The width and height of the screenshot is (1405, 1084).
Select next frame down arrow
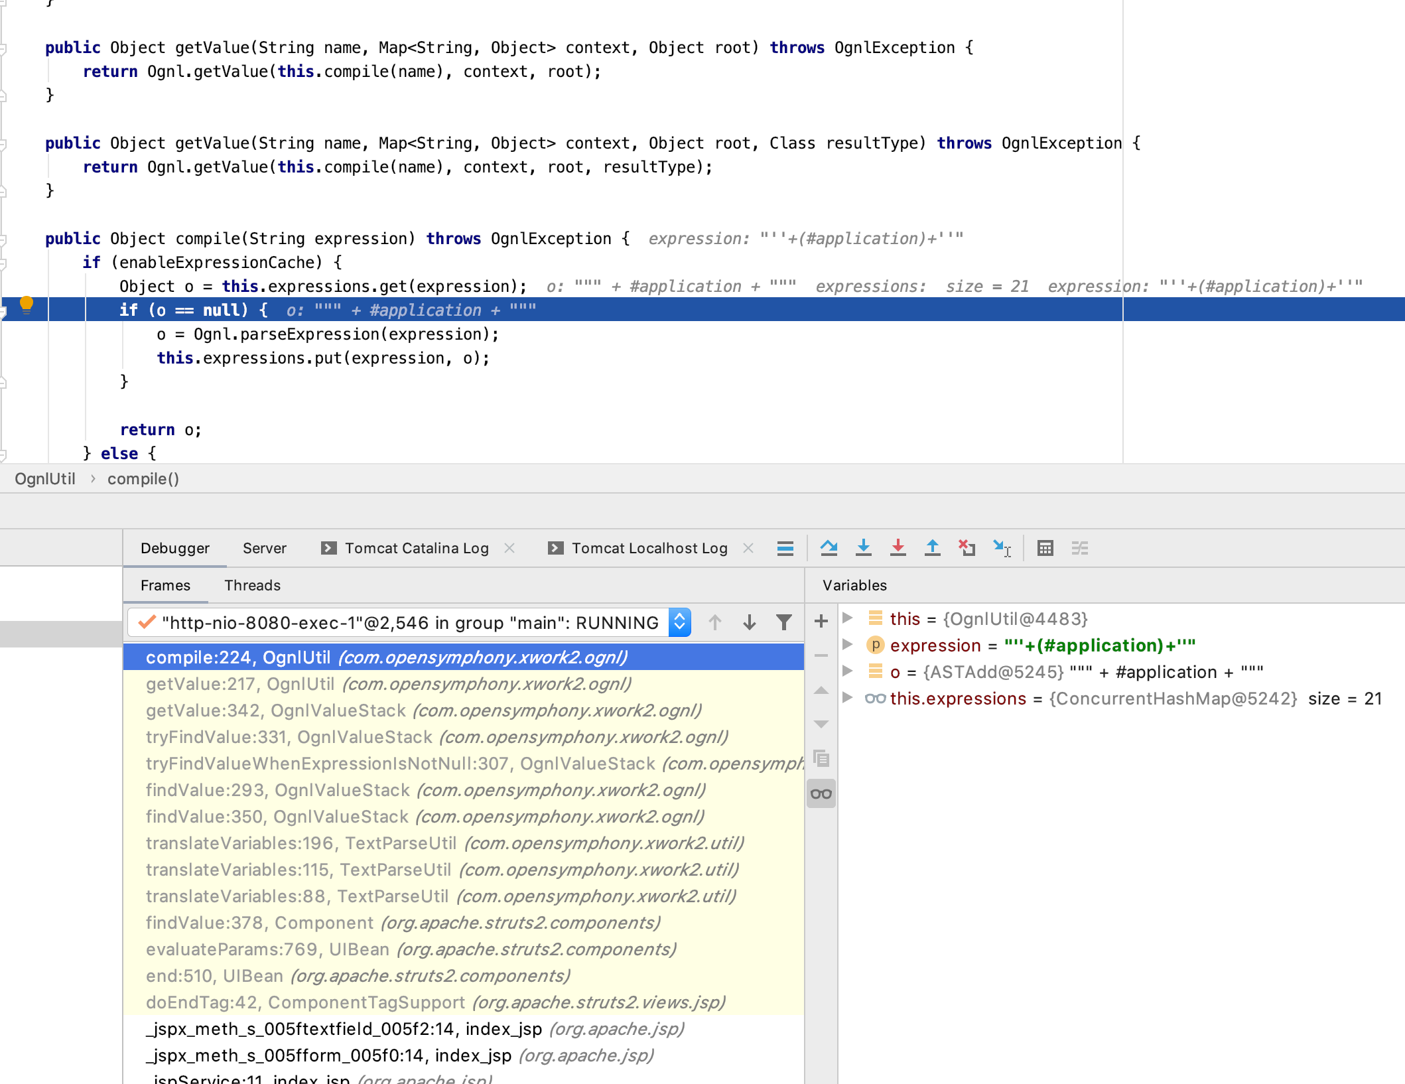[750, 622]
